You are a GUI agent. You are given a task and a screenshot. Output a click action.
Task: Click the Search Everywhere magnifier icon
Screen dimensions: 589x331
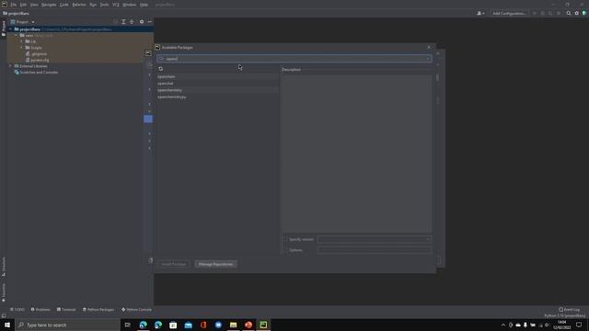coord(569,13)
